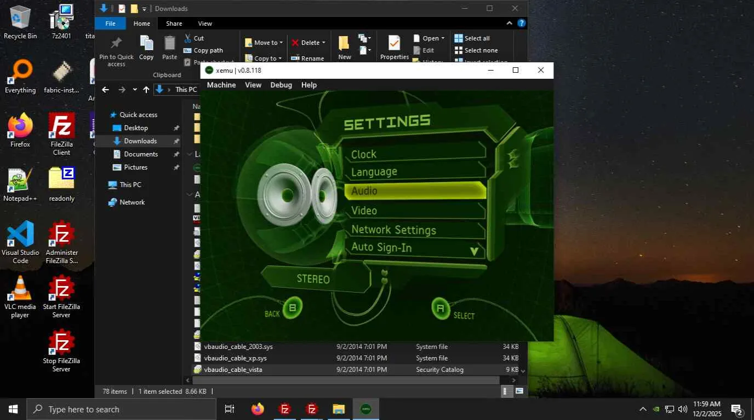754x420 pixels.
Task: Select Video in Xbox settings
Action: point(415,210)
